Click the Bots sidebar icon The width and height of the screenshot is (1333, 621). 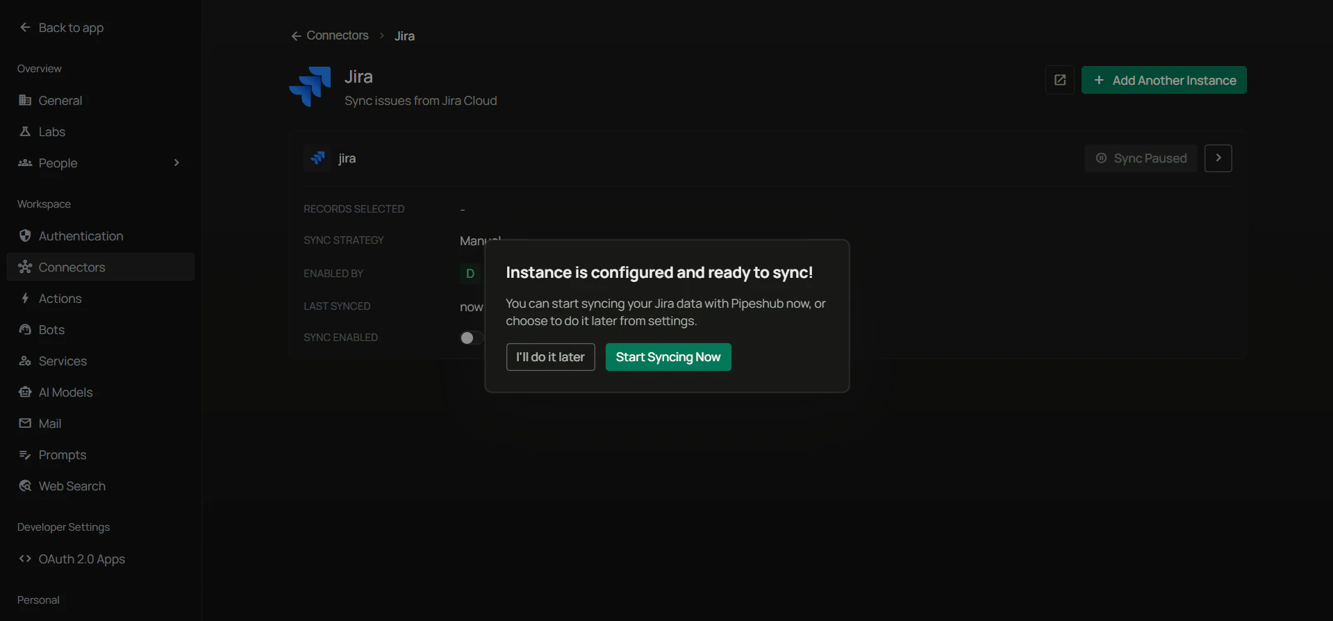[x=25, y=329]
